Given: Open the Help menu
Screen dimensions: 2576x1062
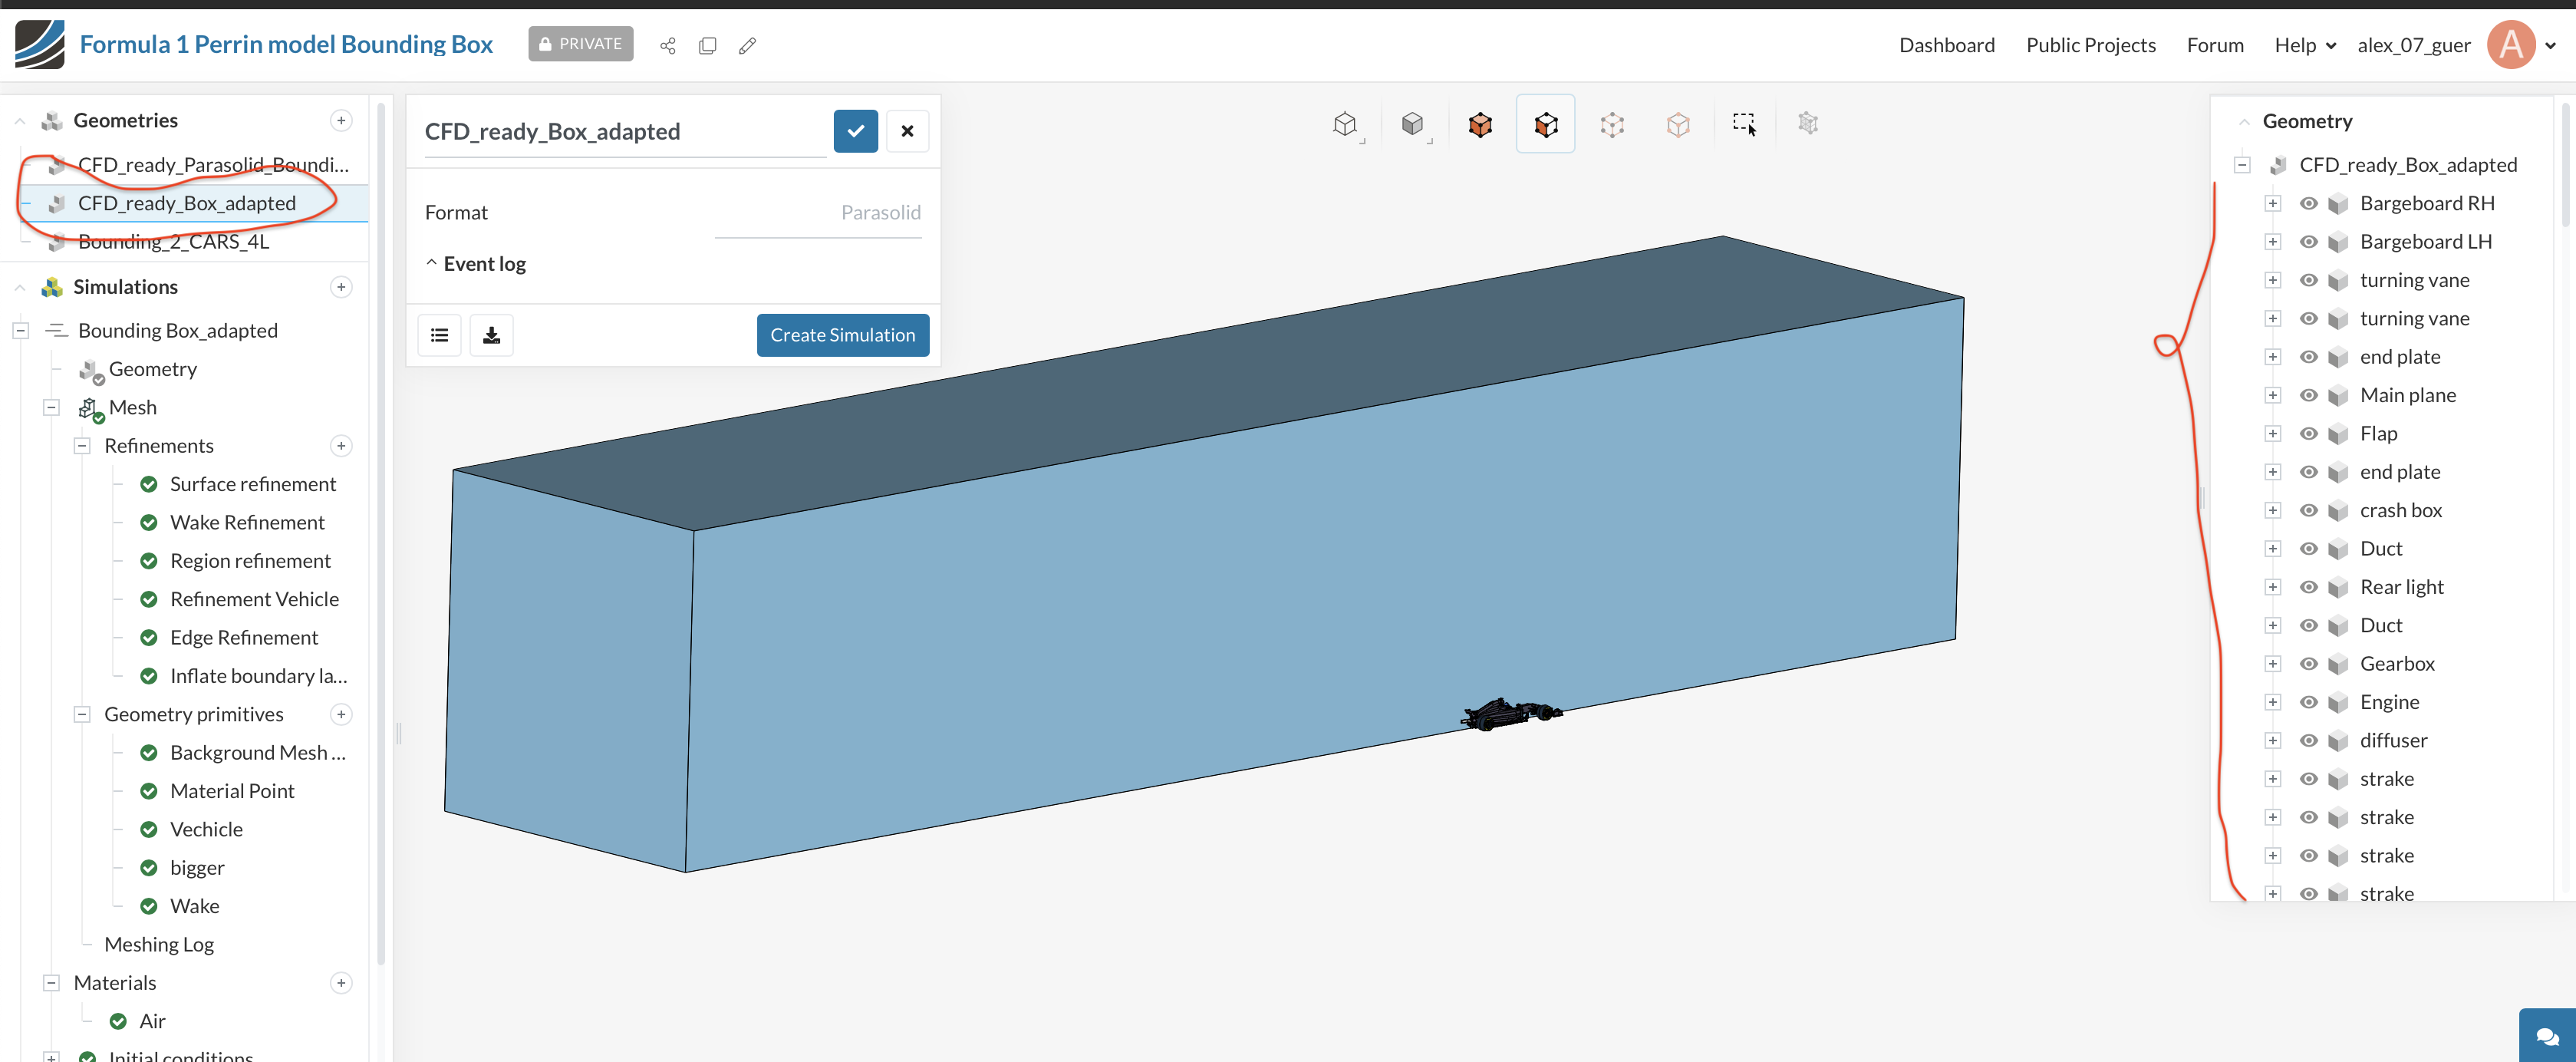Looking at the screenshot, I should point(2304,45).
